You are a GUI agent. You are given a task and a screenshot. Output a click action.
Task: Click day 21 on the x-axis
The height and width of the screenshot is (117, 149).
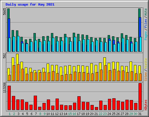point(96,114)
